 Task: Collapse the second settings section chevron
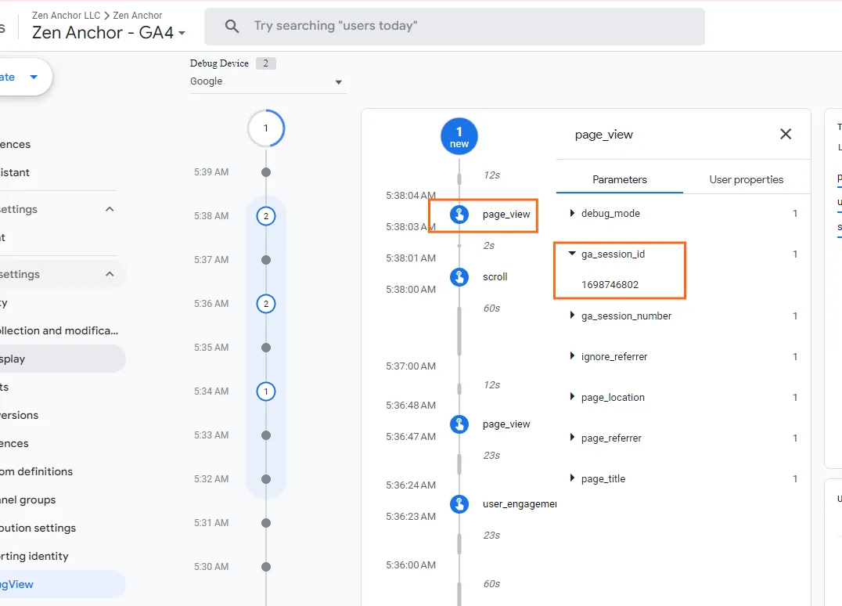tap(110, 274)
